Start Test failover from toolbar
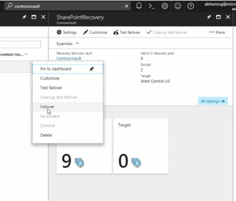236x201 pixels. [127, 32]
